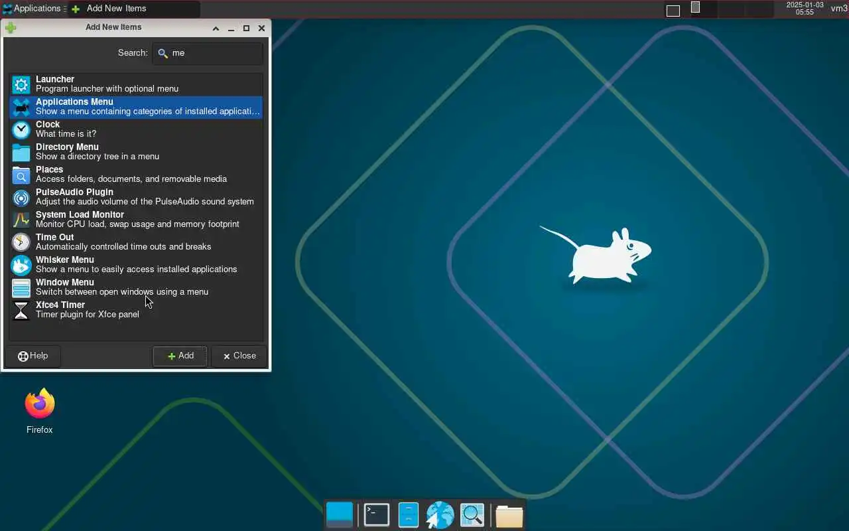Viewport: 849px width, 531px height.
Task: Roll up window with the shade arrow
Action: [x=216, y=28]
